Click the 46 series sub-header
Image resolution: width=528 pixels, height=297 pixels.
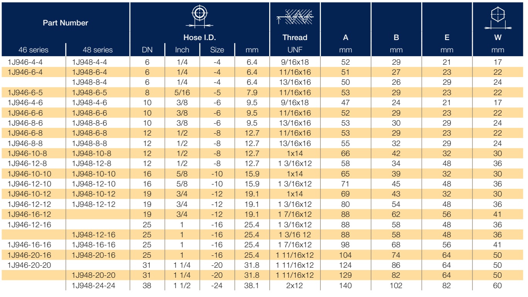34,50
